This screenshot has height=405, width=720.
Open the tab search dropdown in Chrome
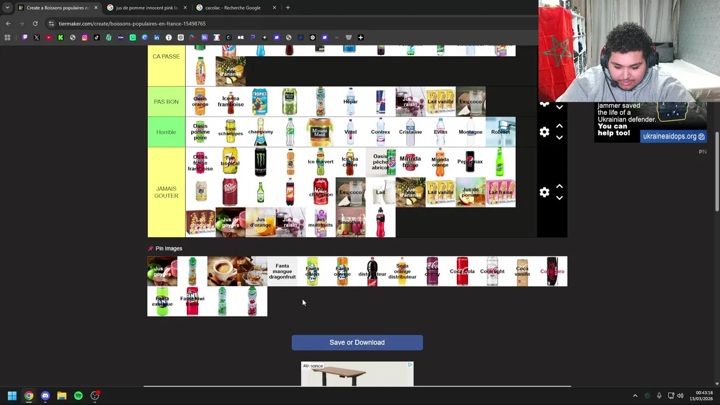[x=7, y=8]
